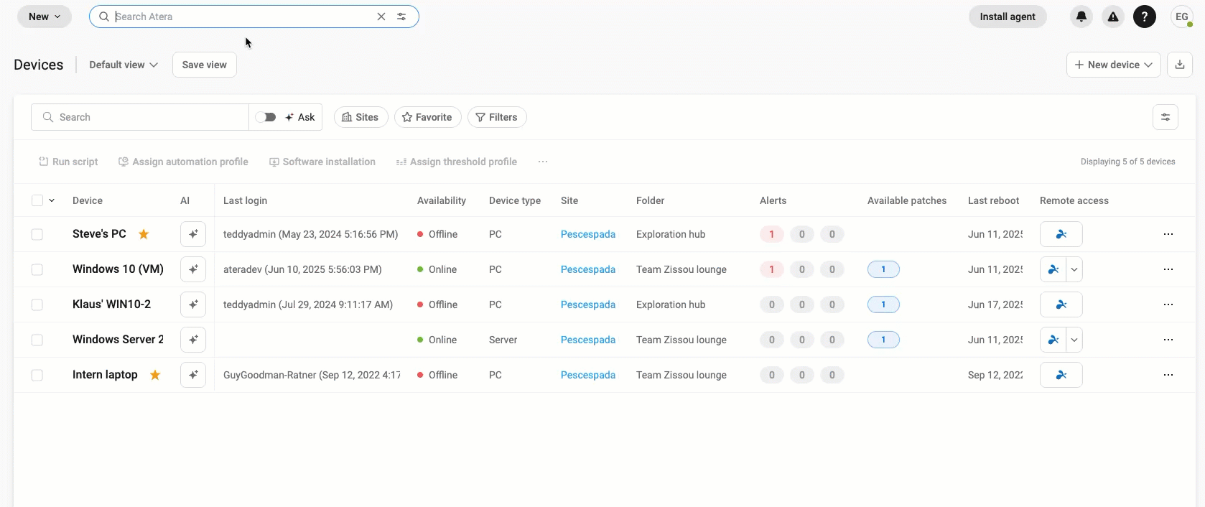Click Software installation action
This screenshot has width=1205, height=507.
tap(322, 162)
